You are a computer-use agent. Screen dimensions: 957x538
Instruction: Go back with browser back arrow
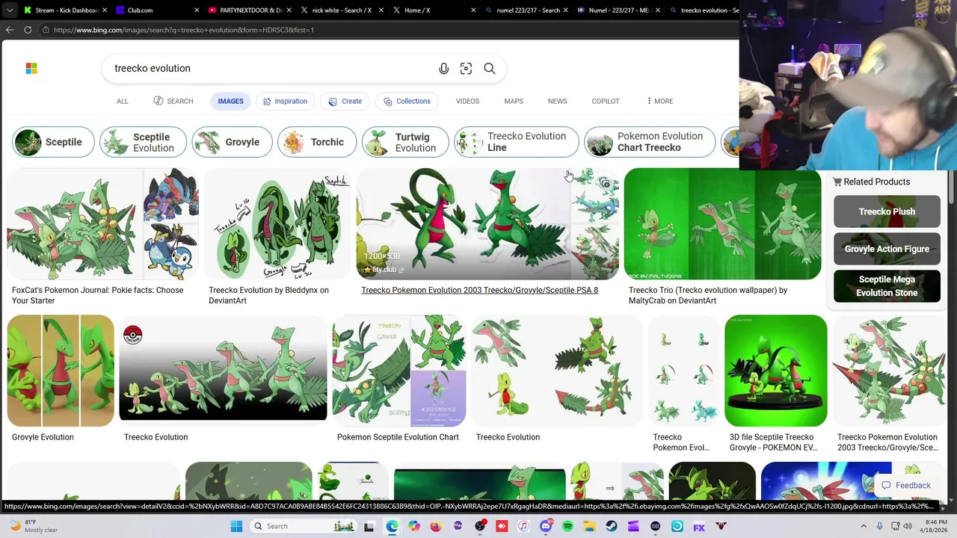10,30
